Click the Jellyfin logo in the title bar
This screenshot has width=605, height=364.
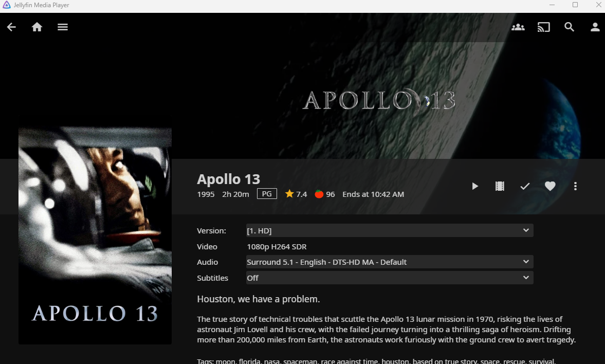pos(6,5)
